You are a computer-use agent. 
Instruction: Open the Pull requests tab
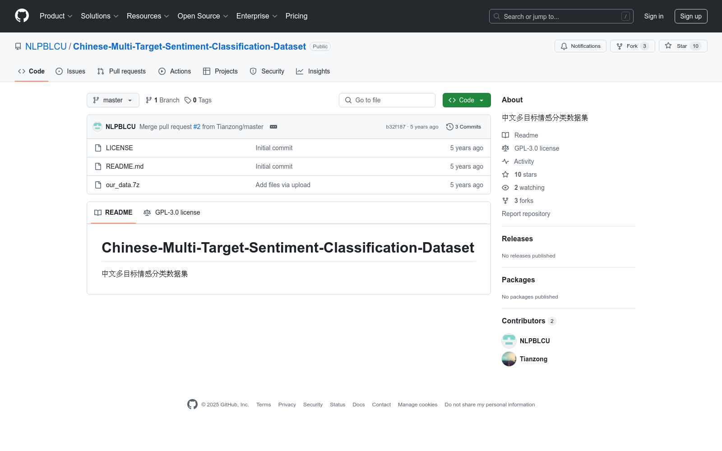click(121, 71)
